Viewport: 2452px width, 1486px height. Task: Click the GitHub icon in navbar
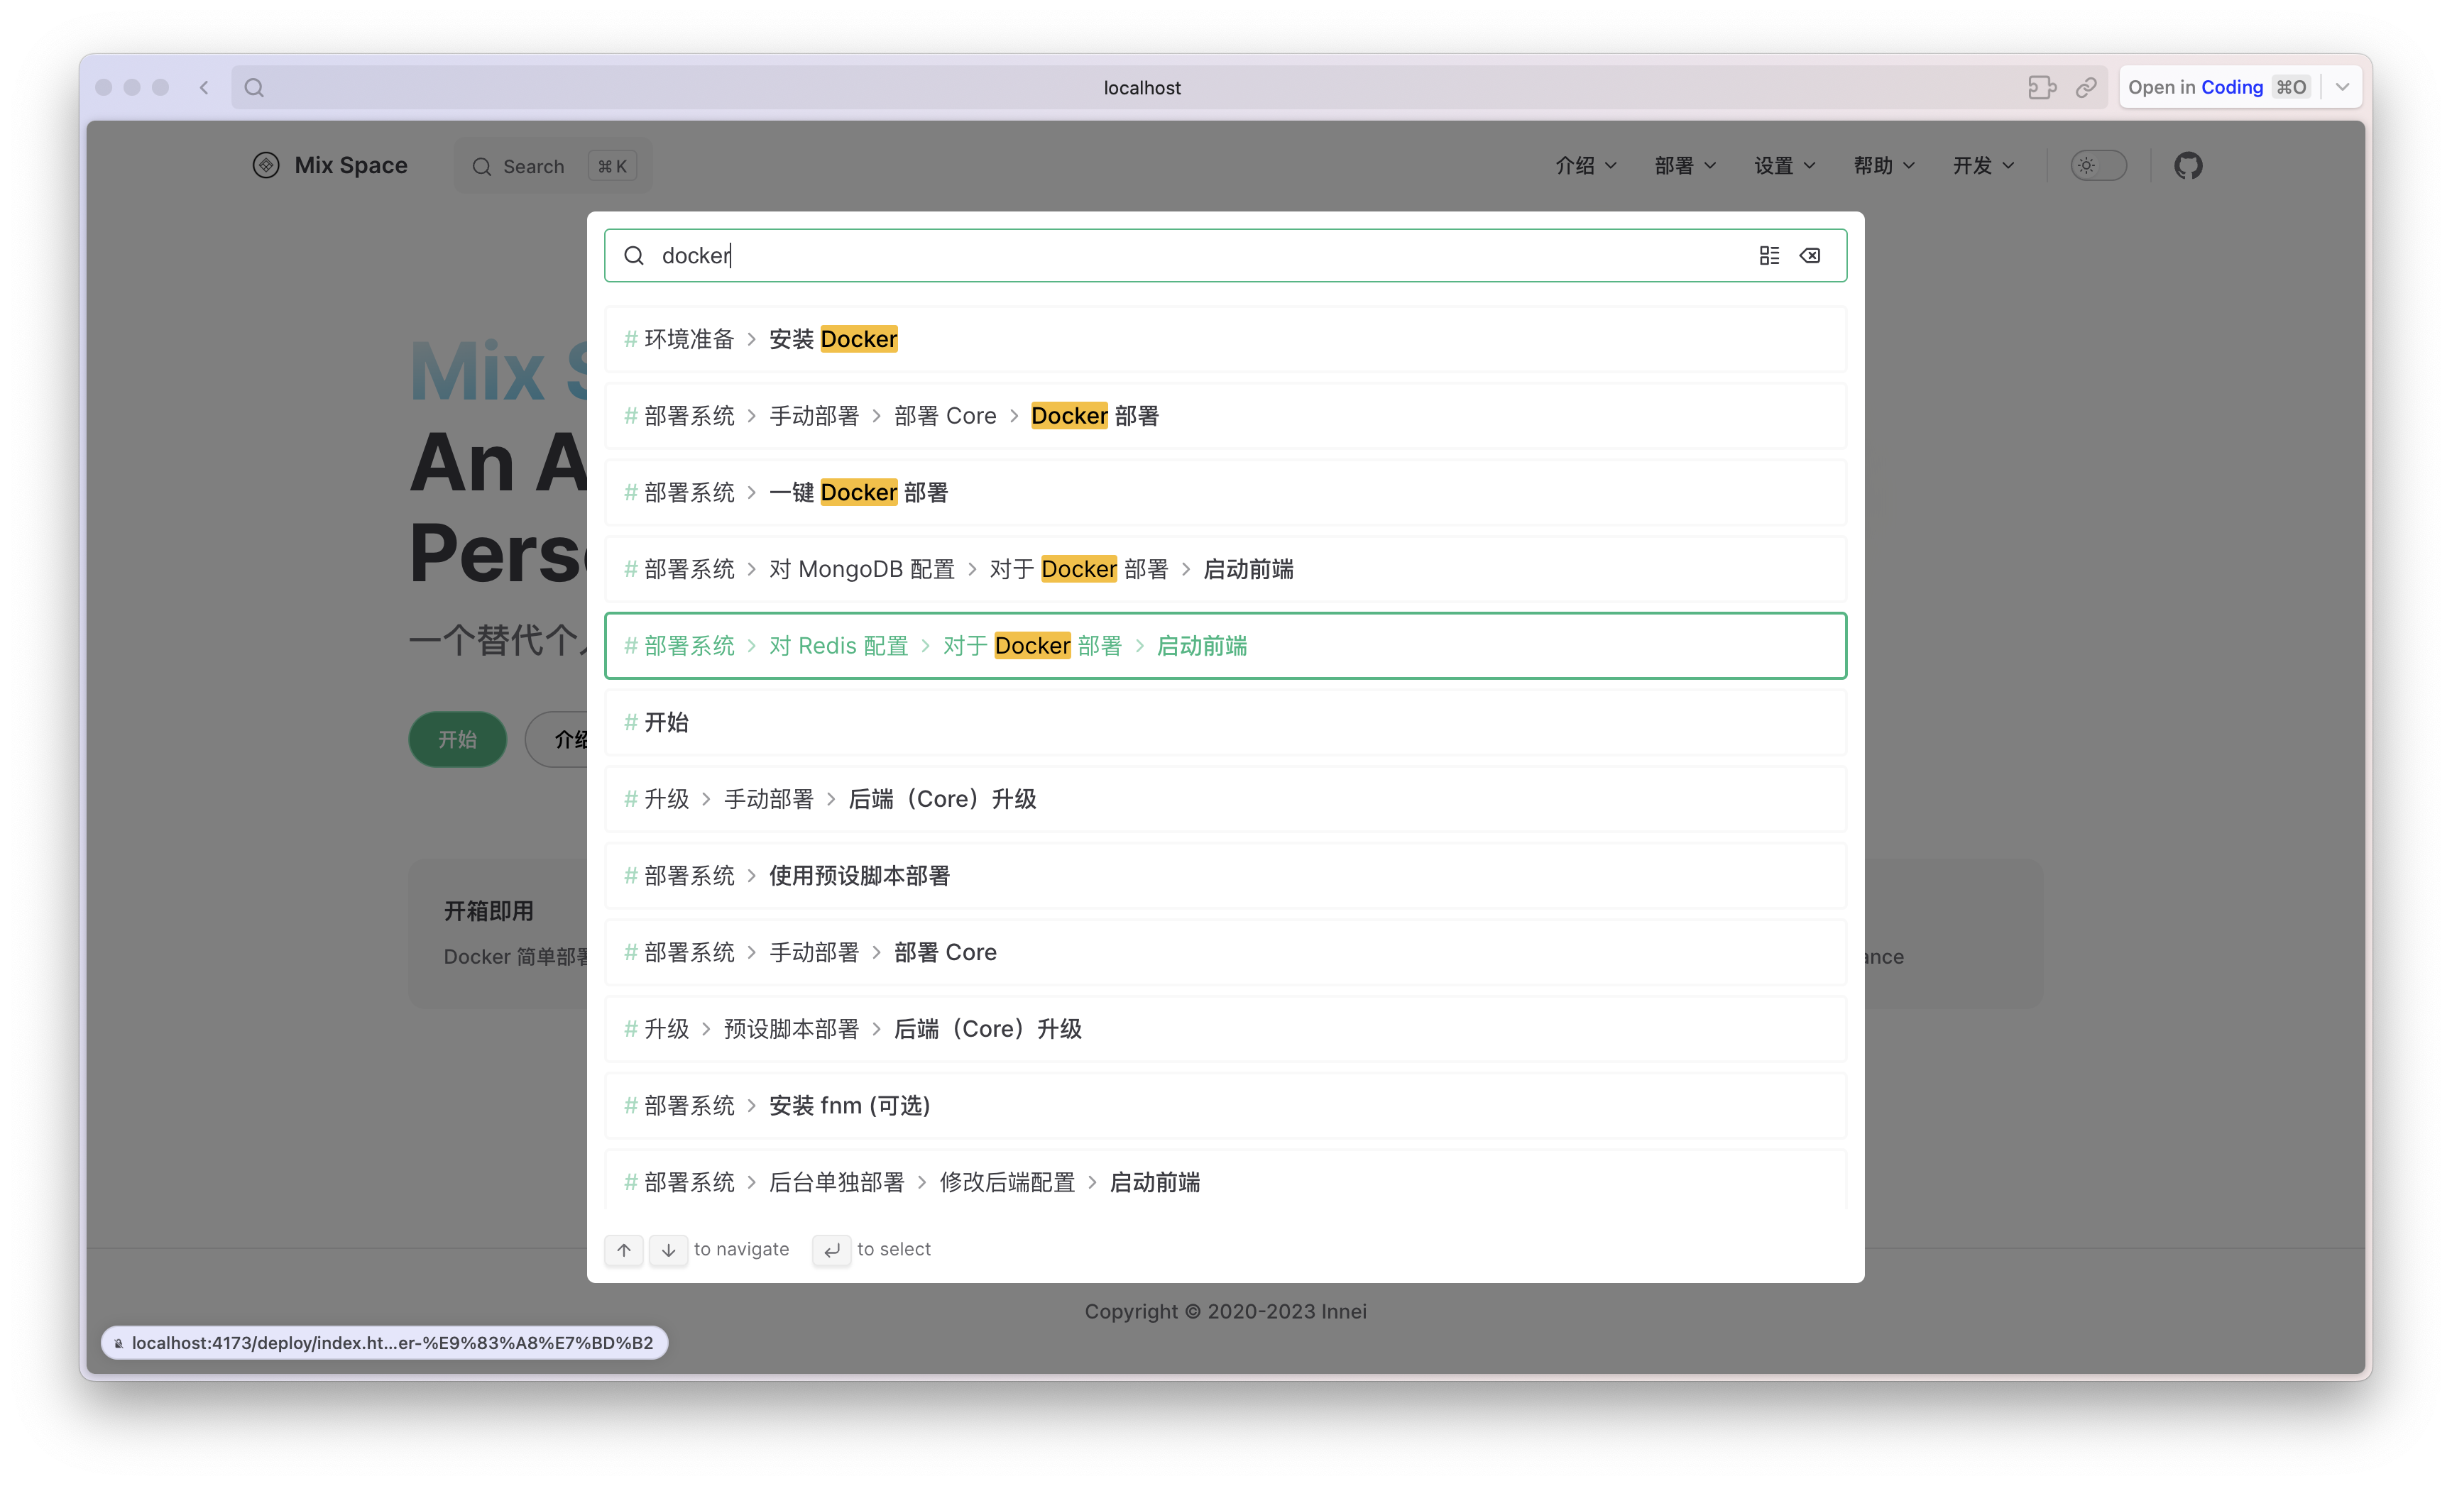(2187, 165)
